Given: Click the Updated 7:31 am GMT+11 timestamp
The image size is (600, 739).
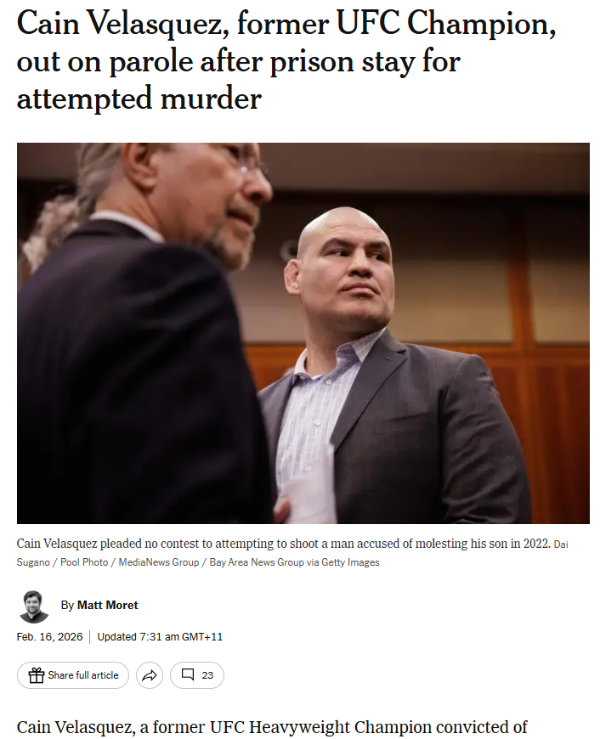Looking at the screenshot, I should coord(160,637).
